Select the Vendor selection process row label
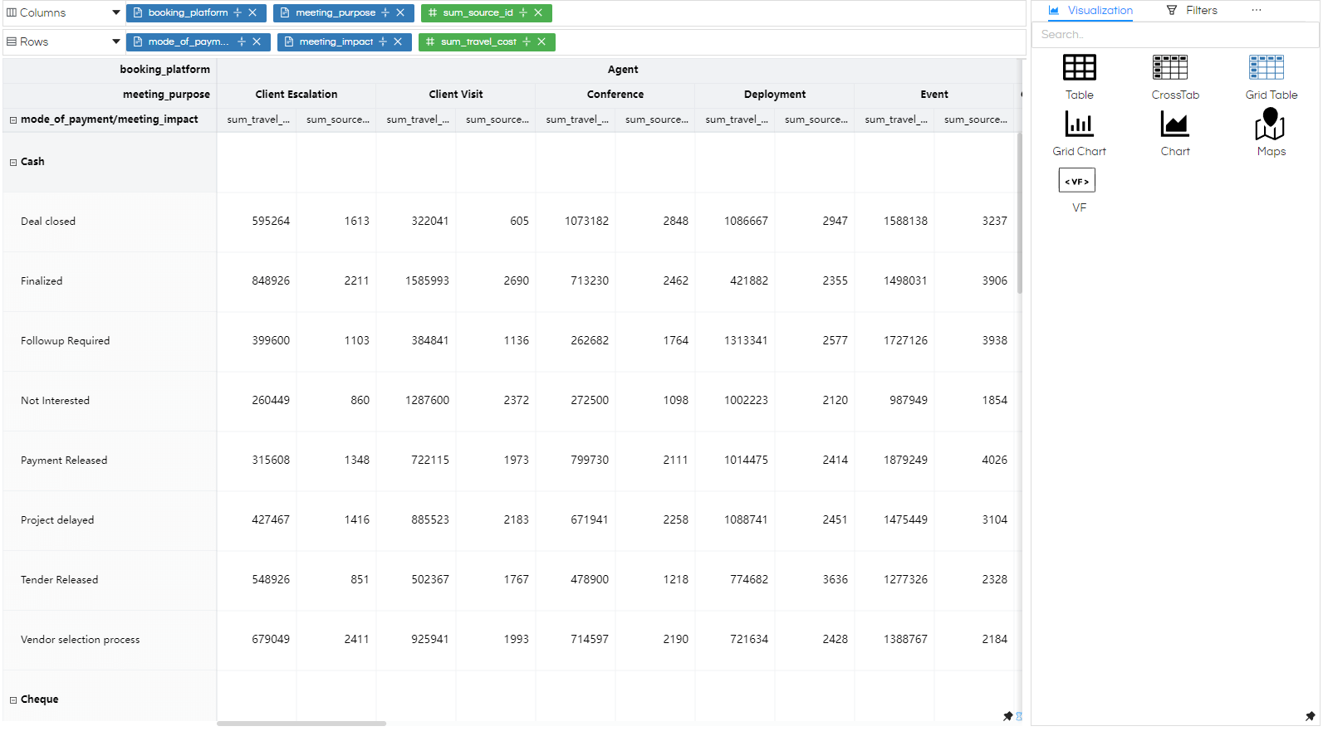This screenshot has width=1323, height=741. pos(80,640)
